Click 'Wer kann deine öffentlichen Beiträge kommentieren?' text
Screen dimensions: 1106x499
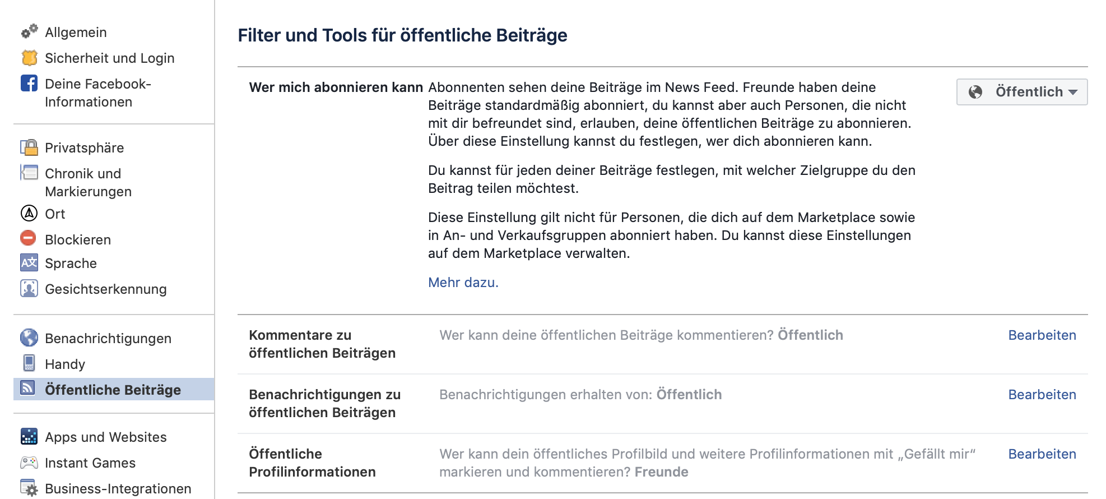(606, 335)
